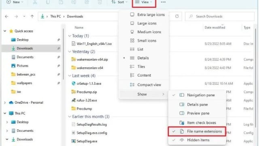Screen dimensions: 259x146
Task: Open the Show submenu entry
Action: pos(144,94)
